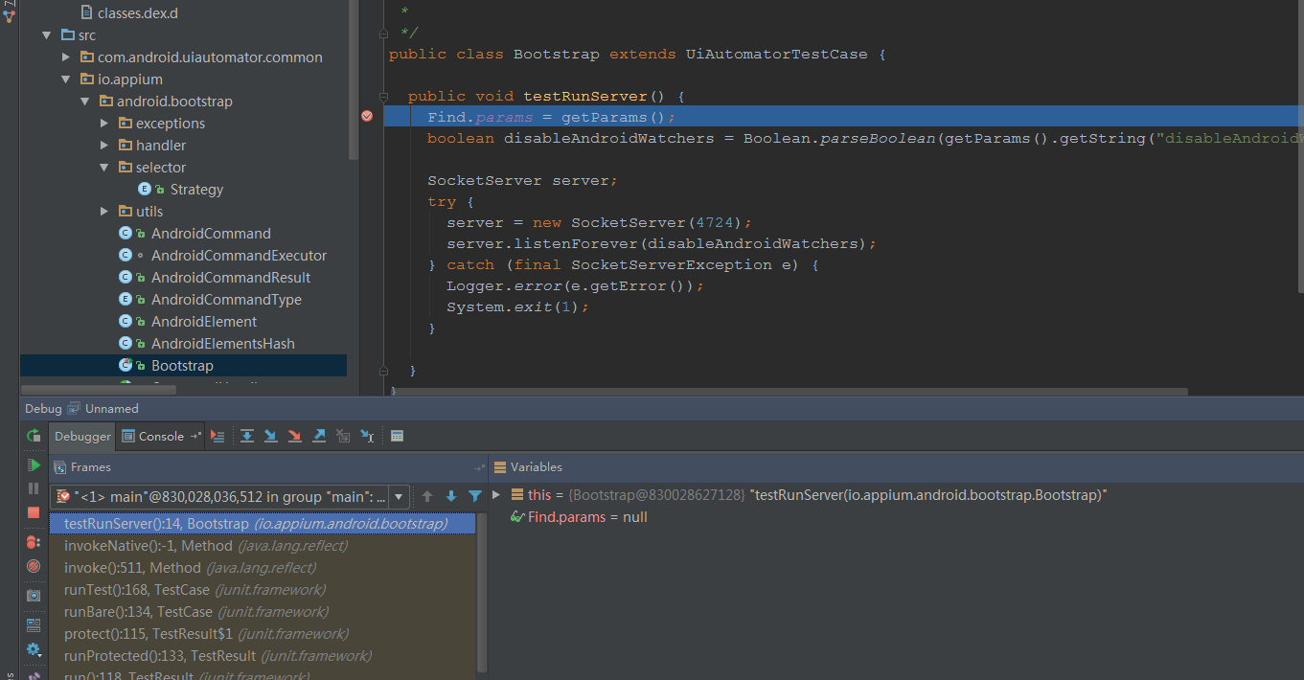Click the Step Out icon
This screenshot has height=680, width=1304.
click(319, 436)
